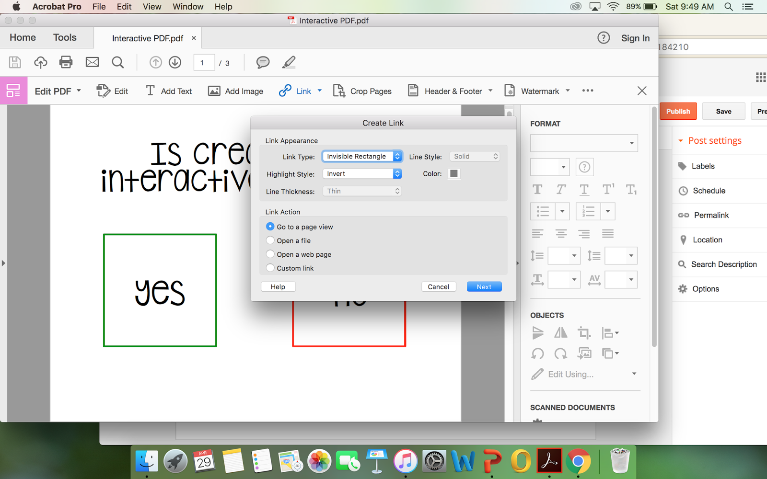The height and width of the screenshot is (479, 767).
Task: Click the highlight marker icon
Action: point(288,62)
